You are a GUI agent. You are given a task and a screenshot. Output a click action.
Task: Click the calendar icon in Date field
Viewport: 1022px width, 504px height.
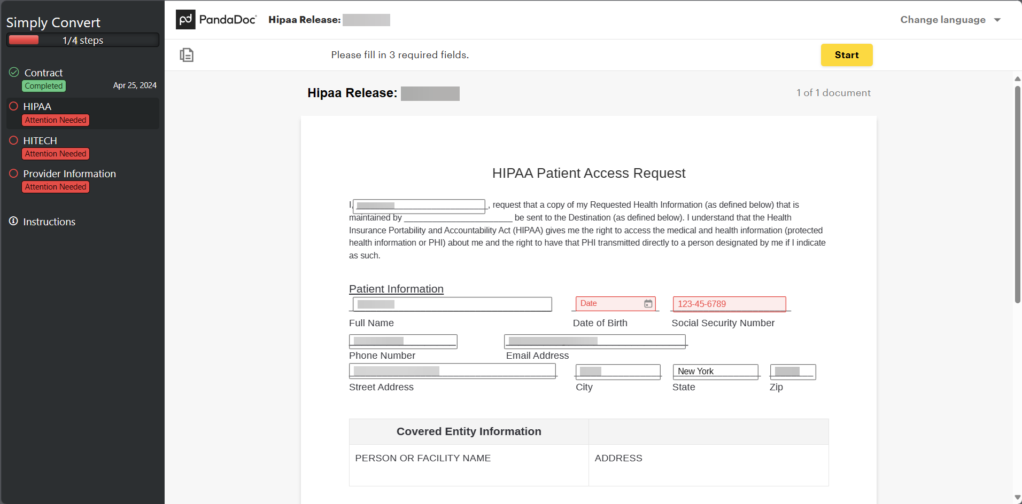648,304
